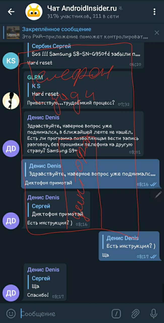Viewport: 164px width, 323px height.
Task: Open quoted reply 'Есть инструкция?' in the Ща message
Action: click(x=129, y=242)
